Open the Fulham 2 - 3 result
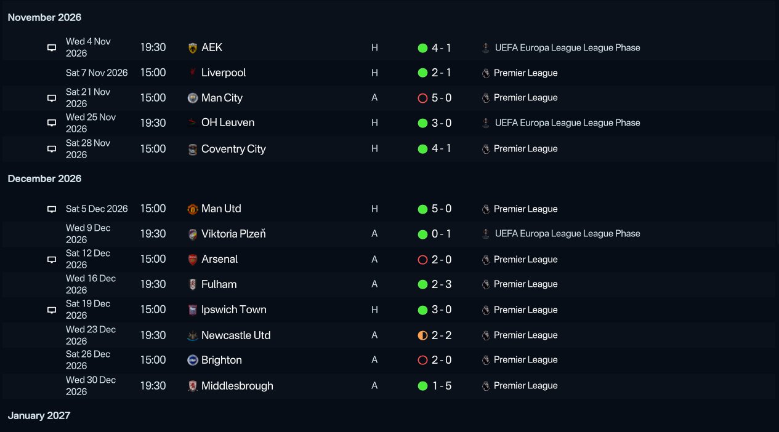 click(x=442, y=284)
